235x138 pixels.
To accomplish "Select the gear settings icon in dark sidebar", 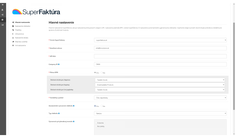I will (2, 20).
